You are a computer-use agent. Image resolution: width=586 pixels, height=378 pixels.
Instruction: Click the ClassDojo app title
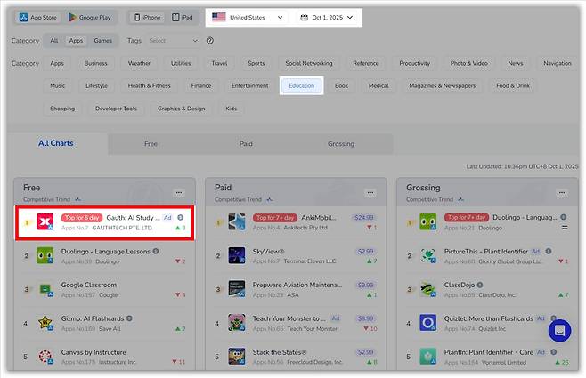click(460, 286)
